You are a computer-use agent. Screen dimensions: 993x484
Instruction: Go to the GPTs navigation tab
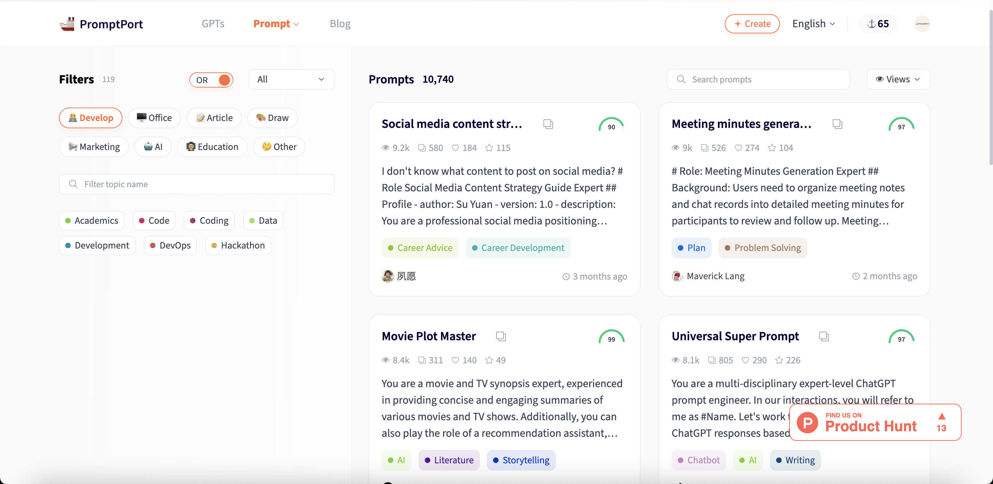click(213, 24)
